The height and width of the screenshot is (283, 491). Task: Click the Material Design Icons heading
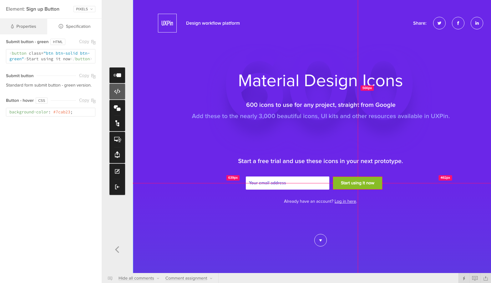coord(321,81)
